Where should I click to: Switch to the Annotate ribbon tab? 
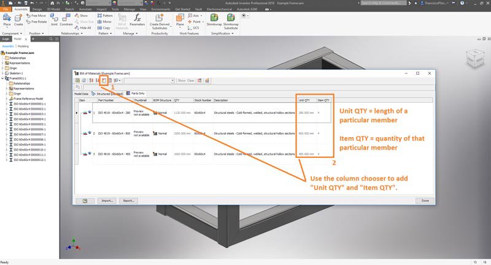[85, 9]
